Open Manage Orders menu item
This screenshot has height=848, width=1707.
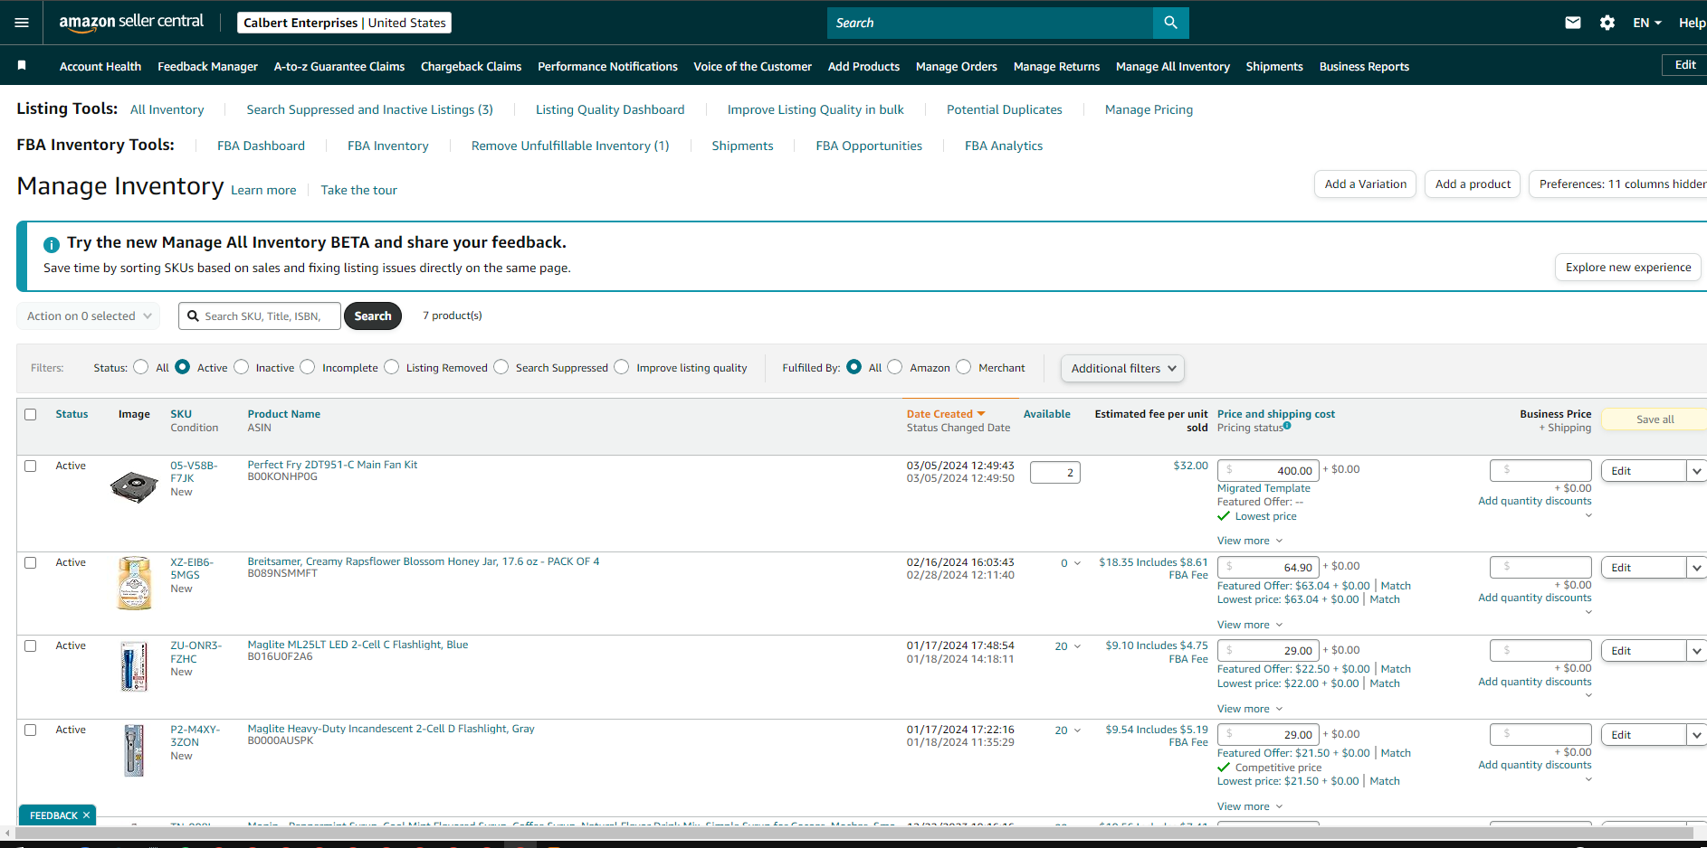click(956, 66)
